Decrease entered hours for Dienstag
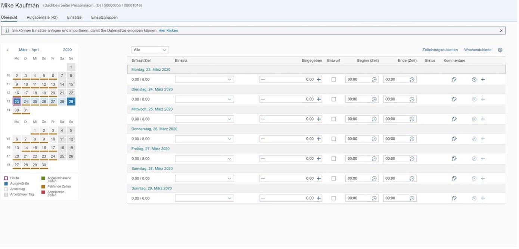The height and width of the screenshot is (249, 519). pyautogui.click(x=263, y=99)
